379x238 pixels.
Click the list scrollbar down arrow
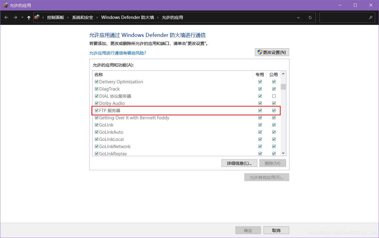click(283, 153)
